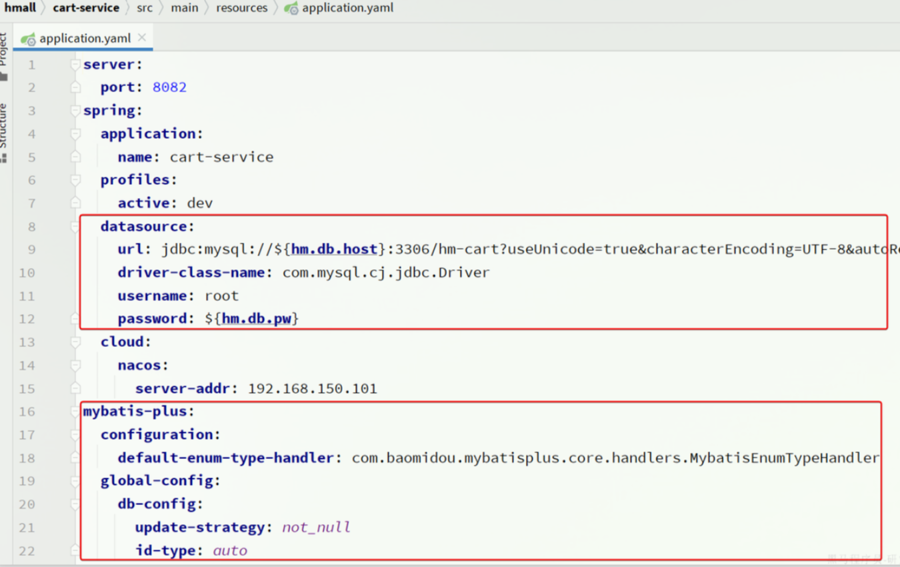Close the application.yaml editor tab
Image resolution: width=900 pixels, height=567 pixels.
click(142, 37)
